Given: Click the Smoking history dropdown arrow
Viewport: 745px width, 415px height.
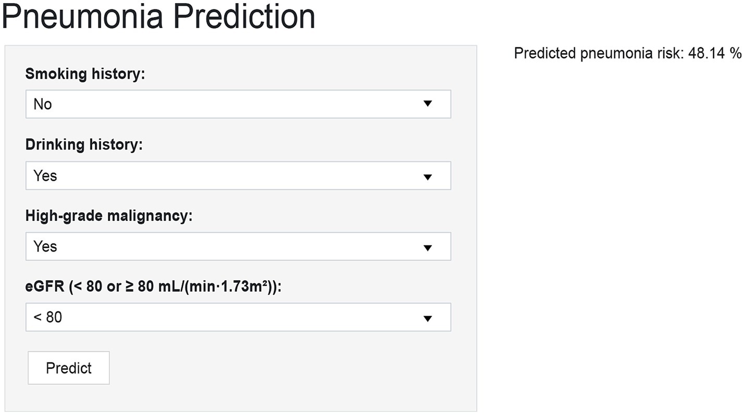Looking at the screenshot, I should click(x=428, y=104).
